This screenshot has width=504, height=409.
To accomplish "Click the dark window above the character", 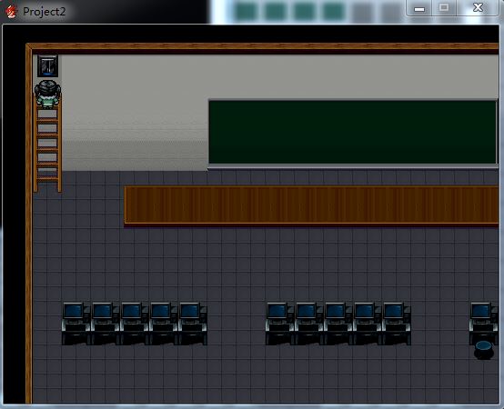I will pyautogui.click(x=47, y=65).
